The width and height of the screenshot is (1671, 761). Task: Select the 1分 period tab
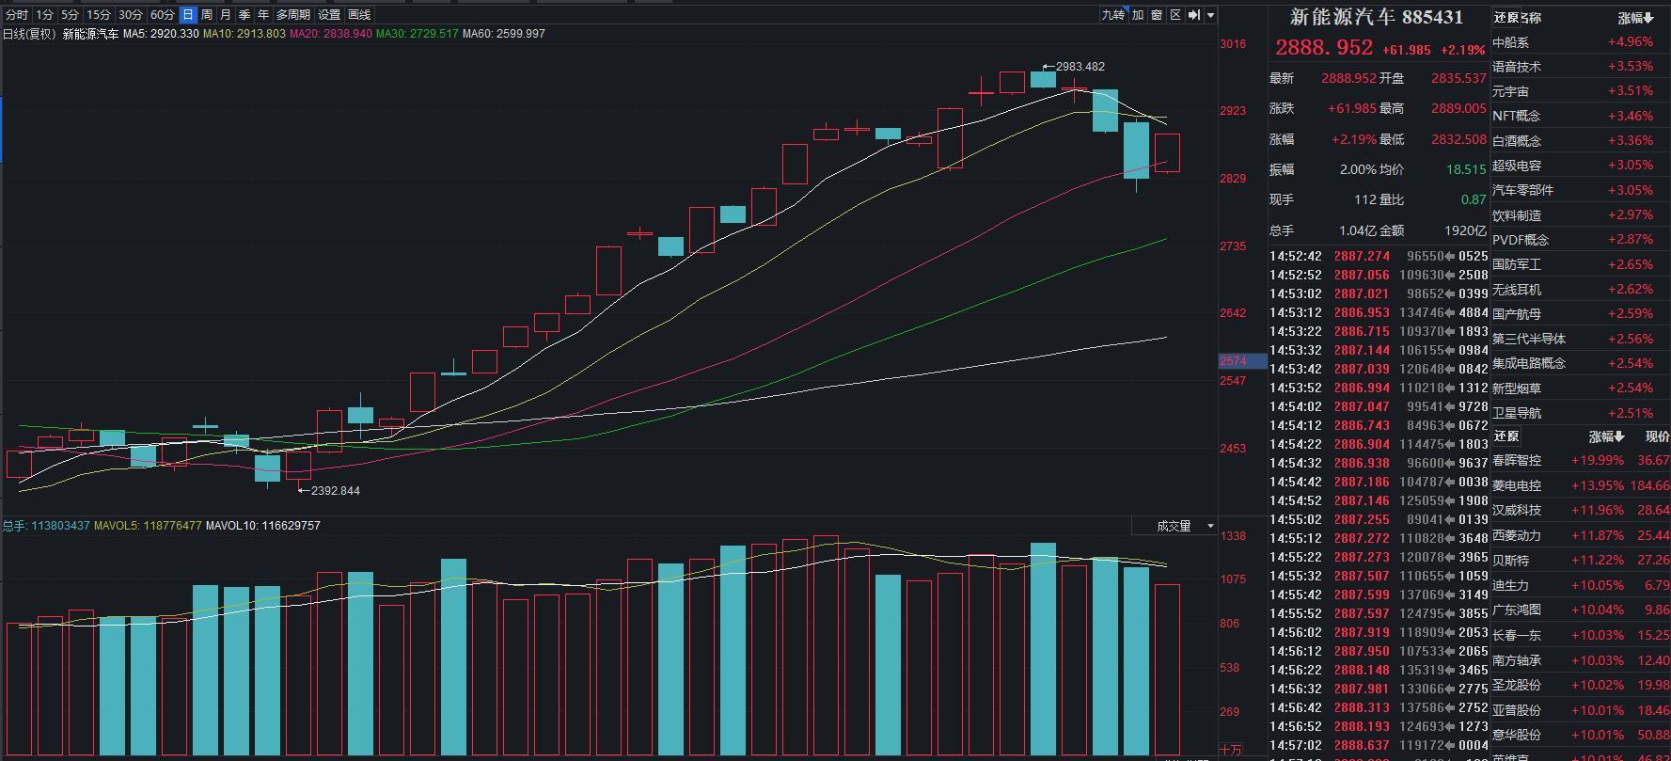click(x=44, y=15)
